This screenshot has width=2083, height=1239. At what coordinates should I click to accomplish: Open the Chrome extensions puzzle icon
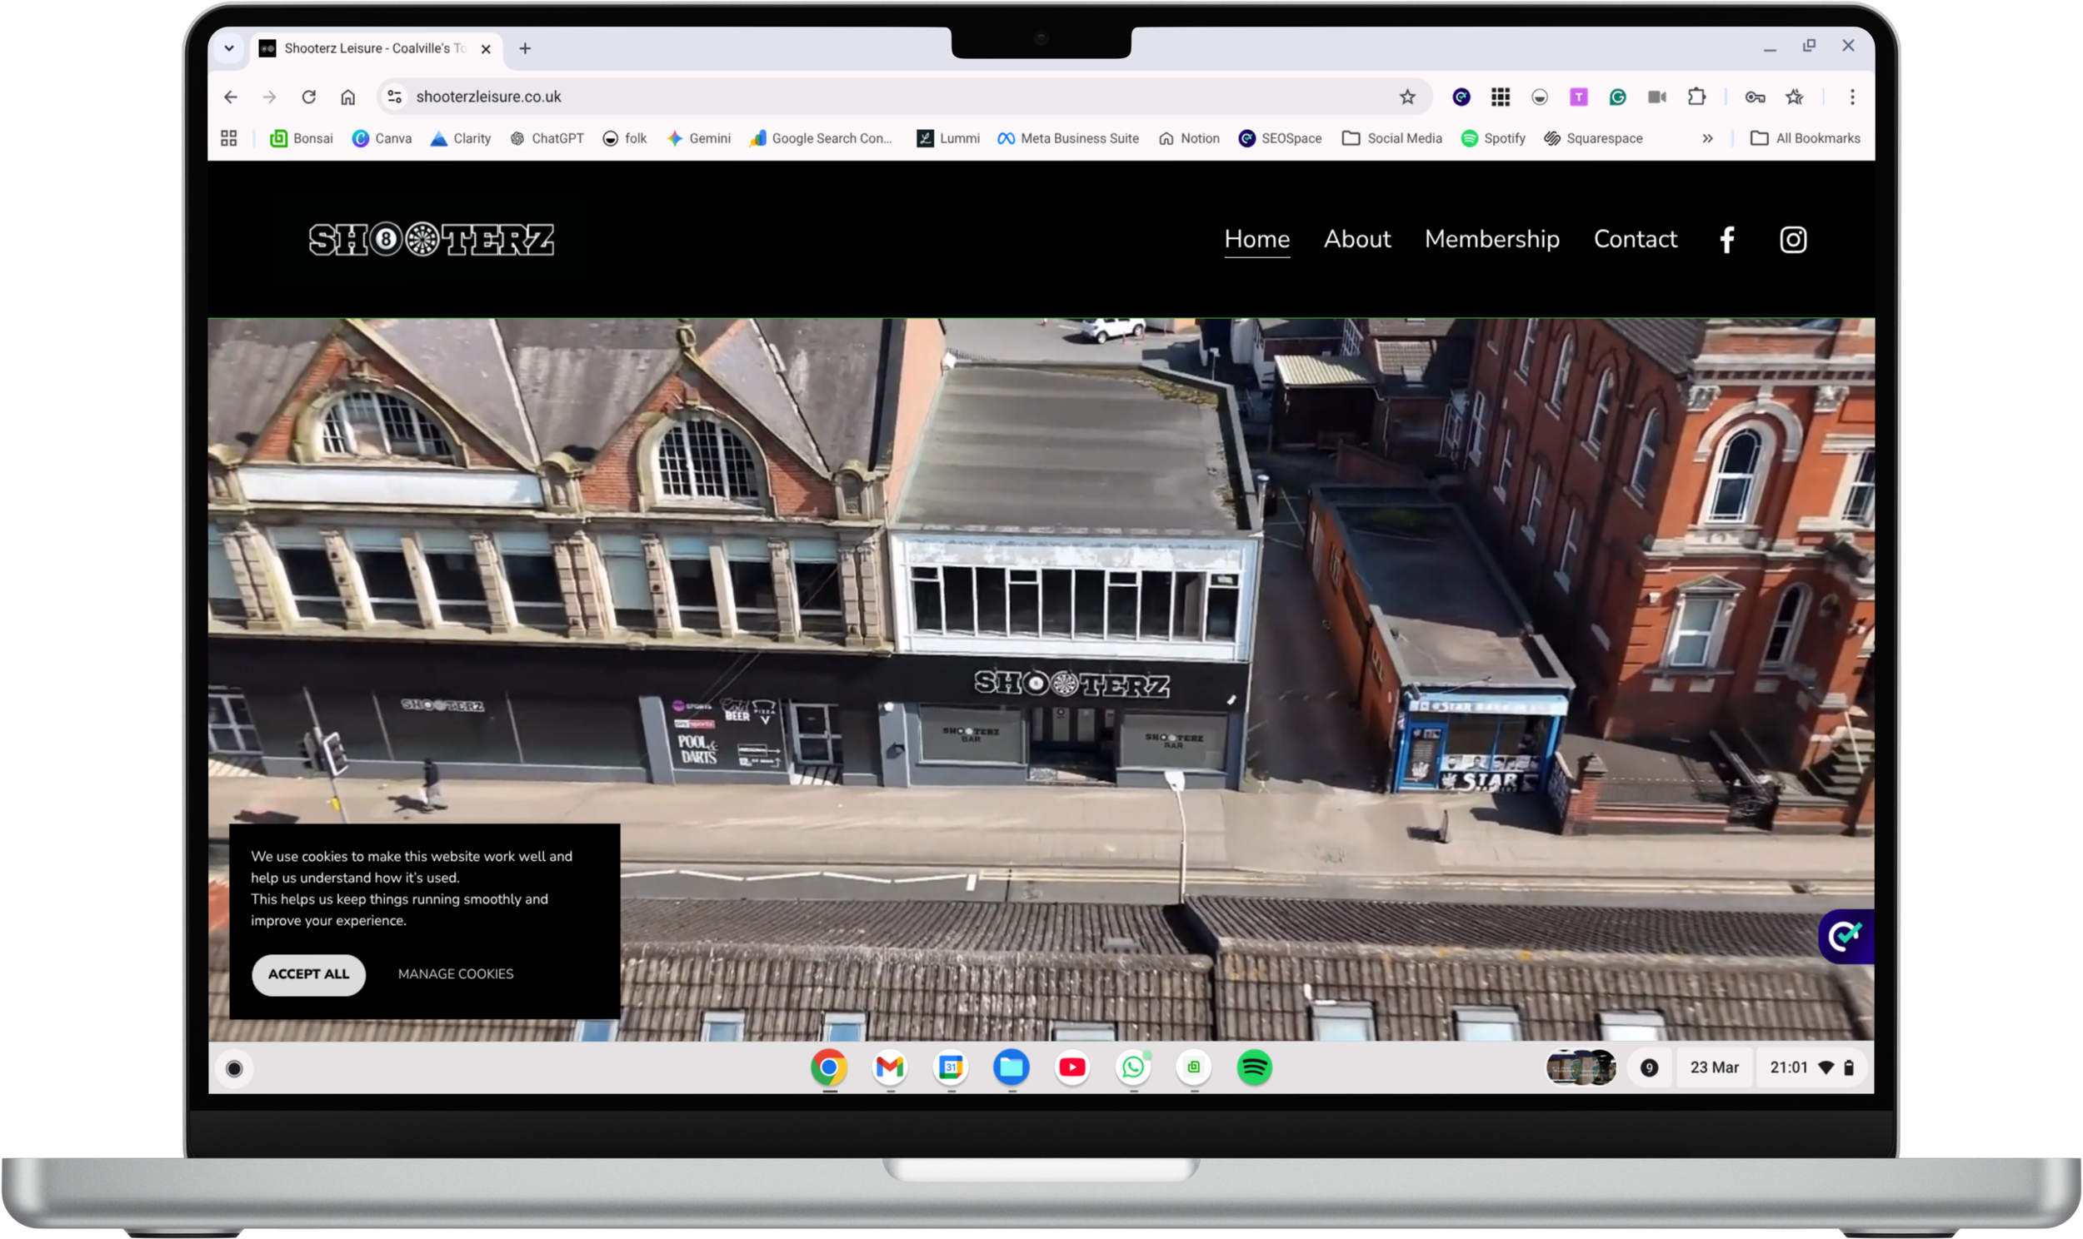1696,97
